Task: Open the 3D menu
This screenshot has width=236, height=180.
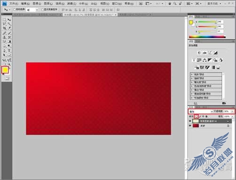Action: click(x=94, y=3)
